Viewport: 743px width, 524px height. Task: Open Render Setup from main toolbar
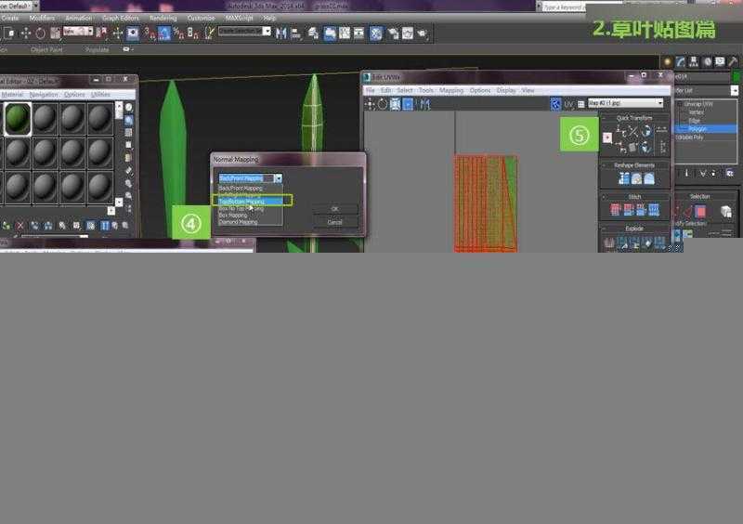(x=393, y=33)
